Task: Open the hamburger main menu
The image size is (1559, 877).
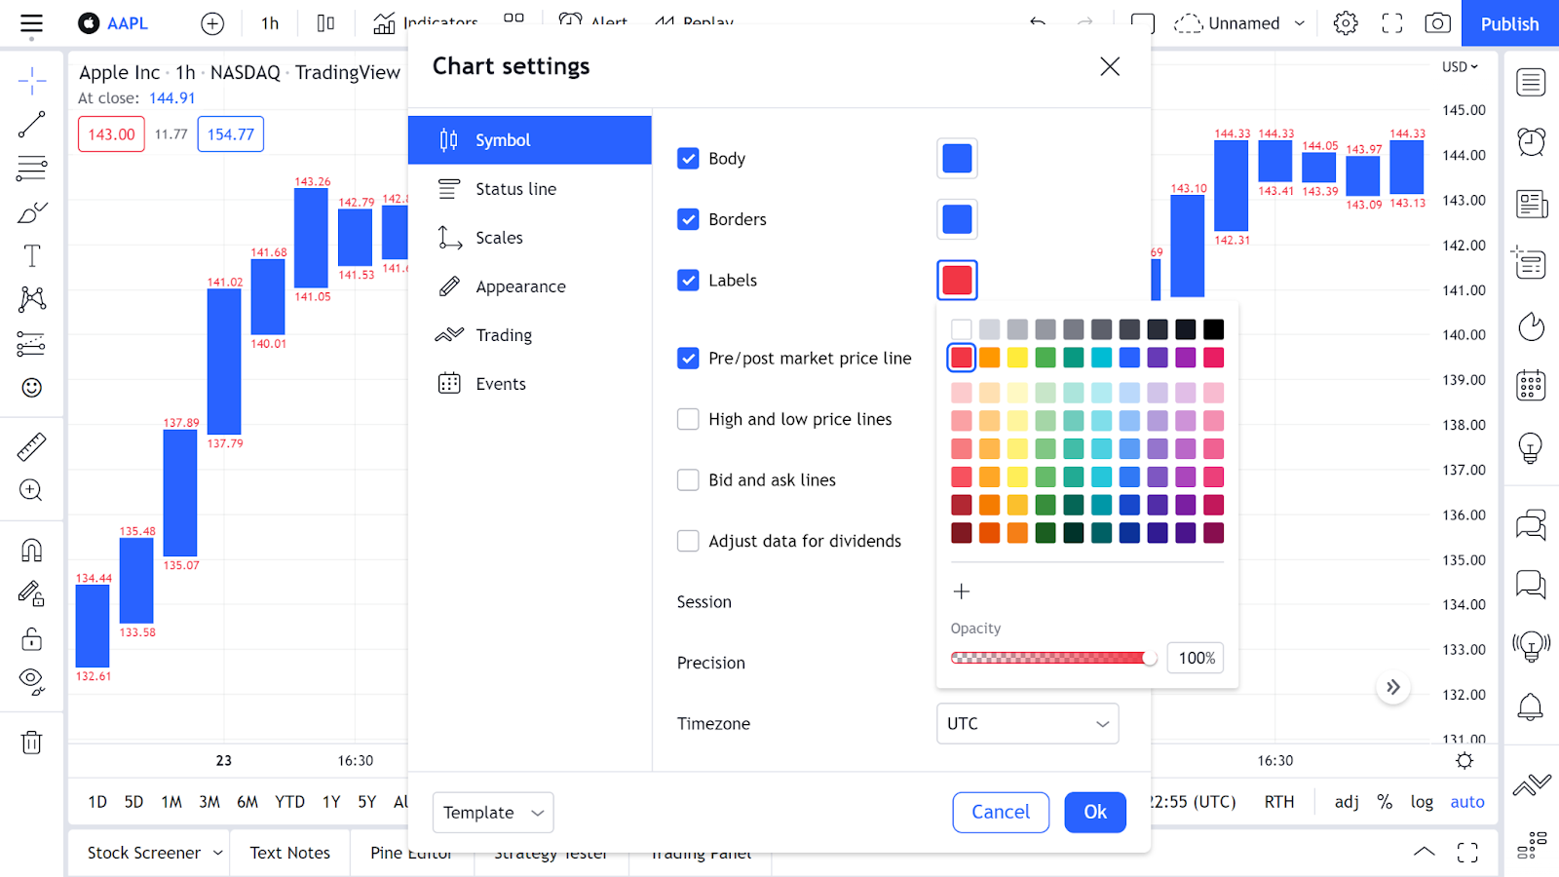Action: 31,24
